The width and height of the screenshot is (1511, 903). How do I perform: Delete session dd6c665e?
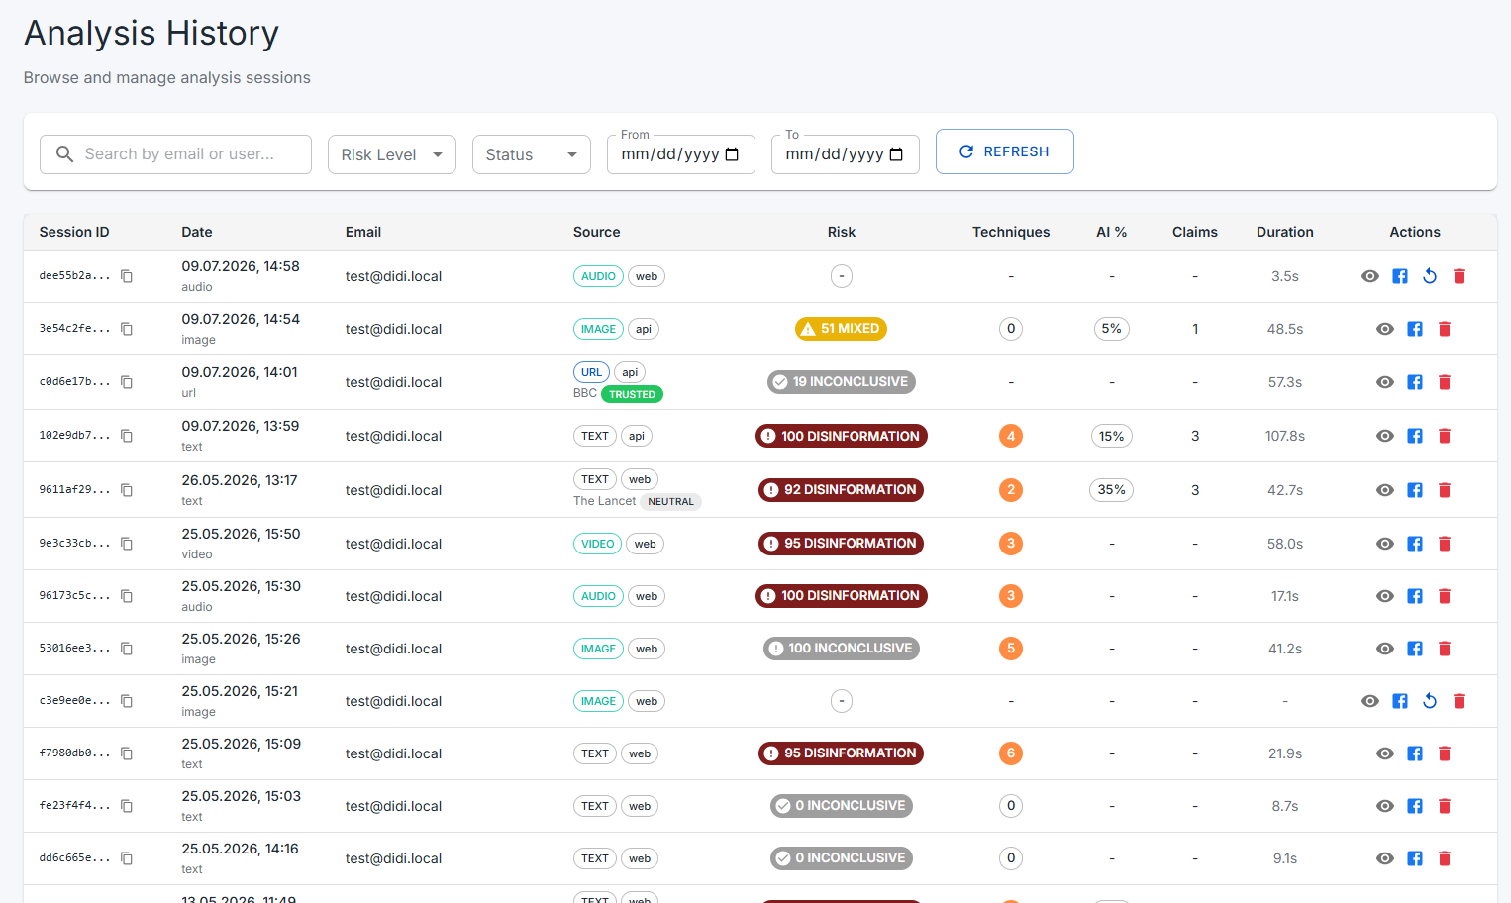pyautogui.click(x=1445, y=858)
